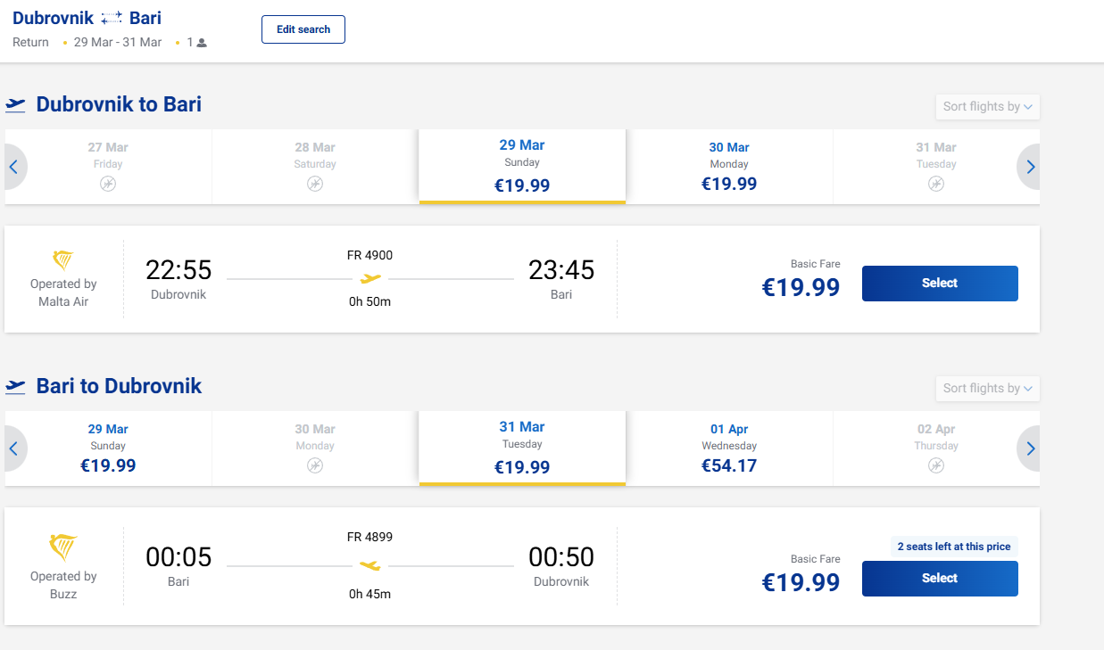Open Sort flights by dropdown for Bari to Dubrovnik

coord(987,389)
